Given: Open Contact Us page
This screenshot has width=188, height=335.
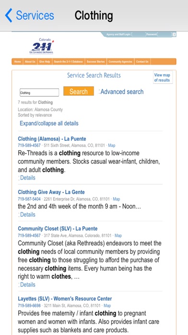Looking at the screenshot, I should [142, 62].
